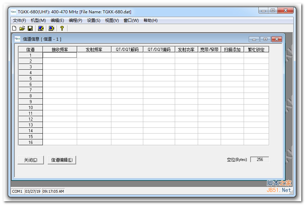The height and width of the screenshot is (205, 305).
Task: Click the 发射功率 column header
Action: [186, 50]
